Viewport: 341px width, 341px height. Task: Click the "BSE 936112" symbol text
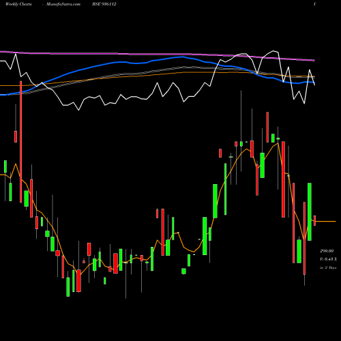point(104,4)
